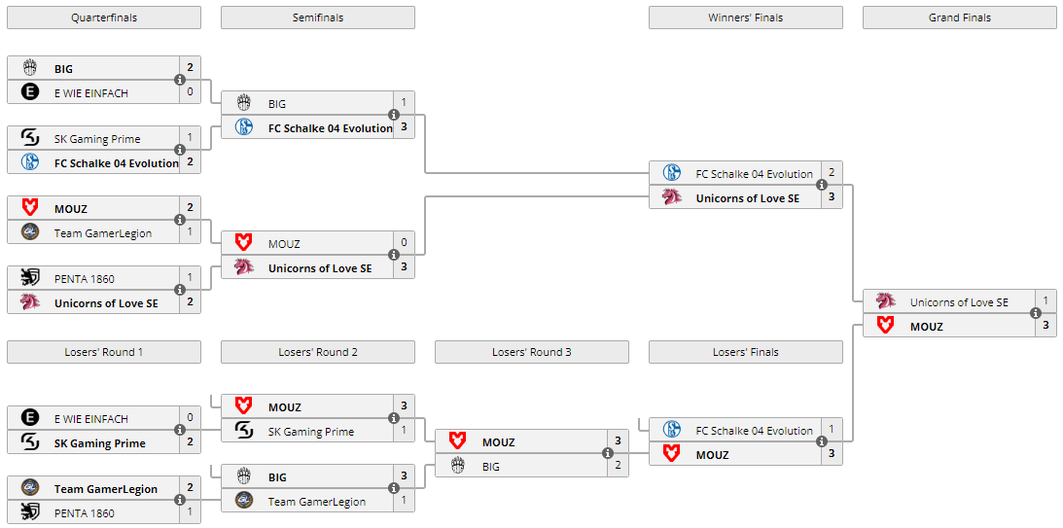Click the Team GamerLegion logo in Quarterfinals
This screenshot has height=528, width=1063.
coord(29,233)
